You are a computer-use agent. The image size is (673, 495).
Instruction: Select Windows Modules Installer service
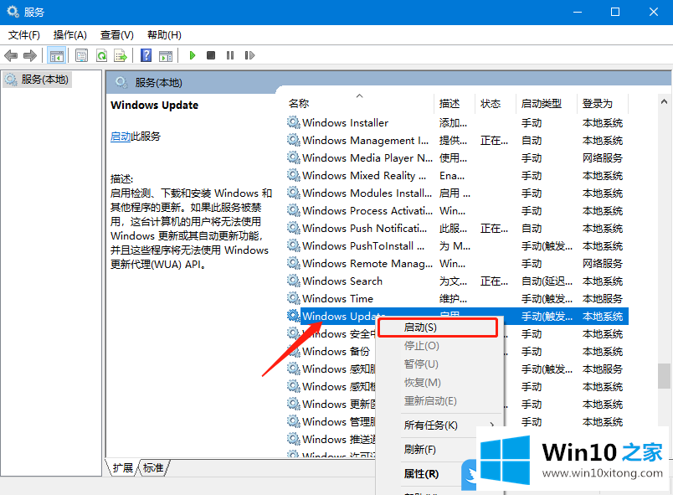[x=457, y=193]
